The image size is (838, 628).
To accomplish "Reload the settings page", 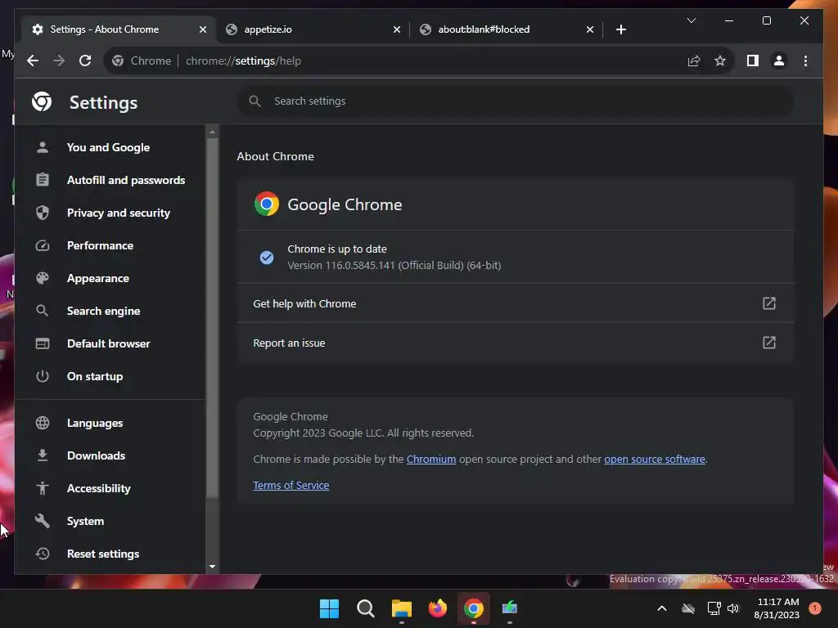I will [x=85, y=61].
